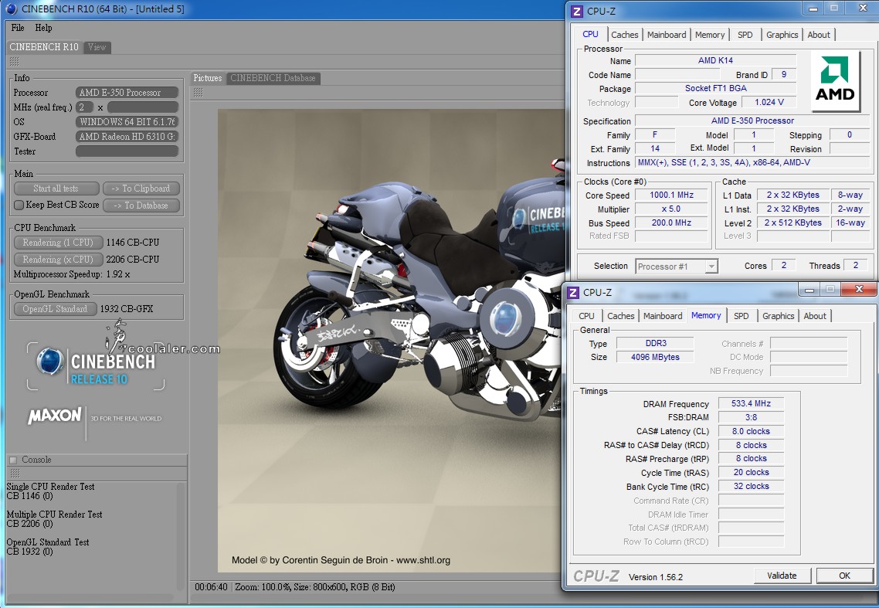Switch to the CINEBENCH Database tab
Image resolution: width=879 pixels, height=608 pixels.
point(273,78)
